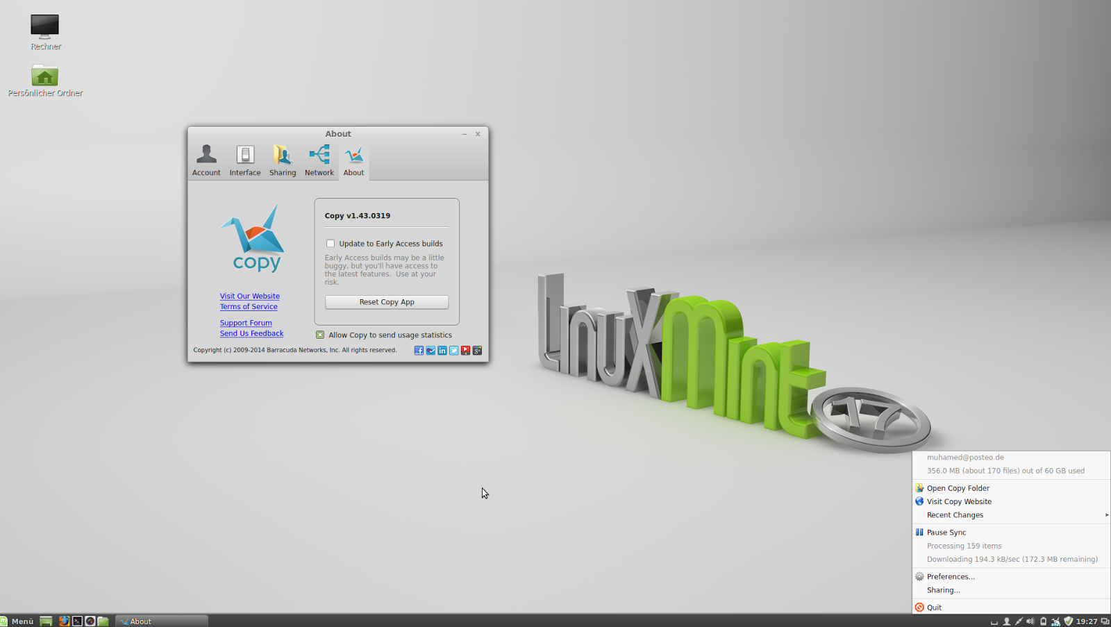This screenshot has height=627, width=1111.
Task: Choose Open Copy Folder in tray menu
Action: [x=1012, y=488]
